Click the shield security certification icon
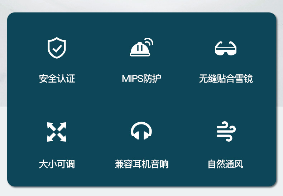The height and width of the screenshot is (196, 283). coord(57,48)
